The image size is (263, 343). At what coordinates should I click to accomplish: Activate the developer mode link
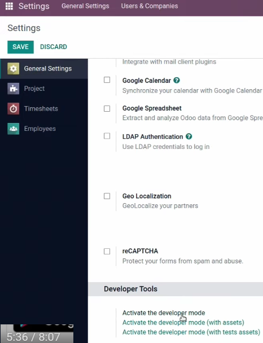pos(164,313)
